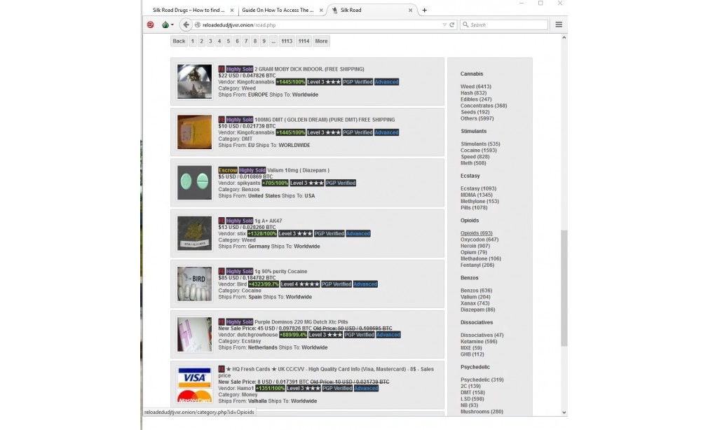Screen dimensions: 708x430
Task: Open MDMA (1345) category
Action: pyautogui.click(x=477, y=195)
